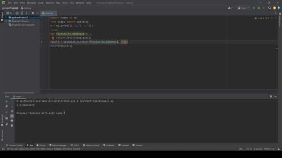
Task: Open Project panel settings gear
Action: [33, 13]
